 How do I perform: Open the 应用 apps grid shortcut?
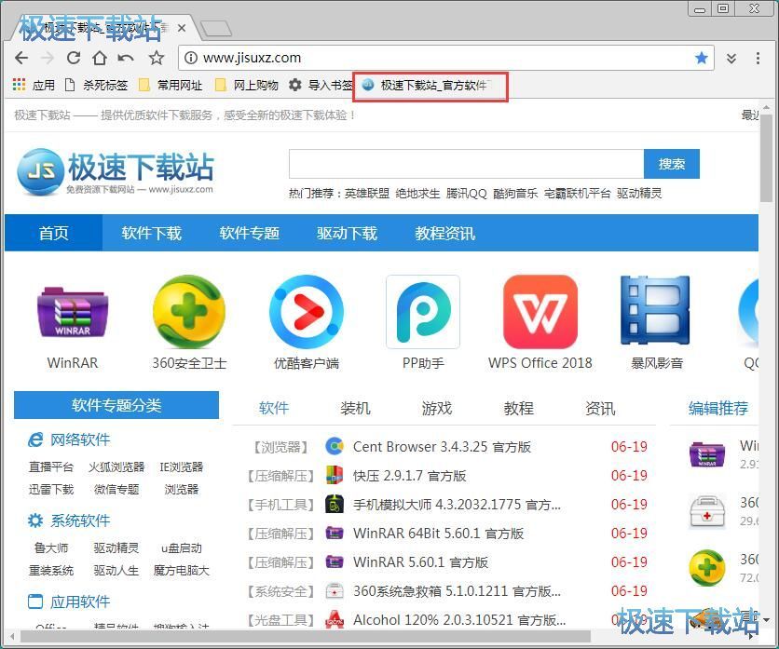pyautogui.click(x=34, y=86)
